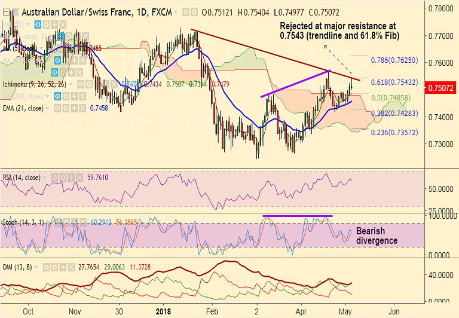459x318 pixels.
Task: Remove MA (200, close) with its X
Action: click(83, 96)
